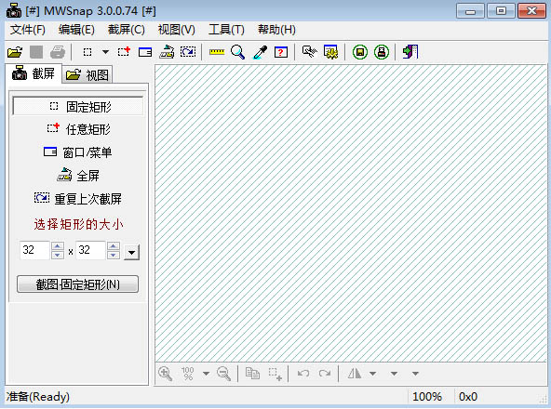Click the rectangle height input field

[90, 250]
